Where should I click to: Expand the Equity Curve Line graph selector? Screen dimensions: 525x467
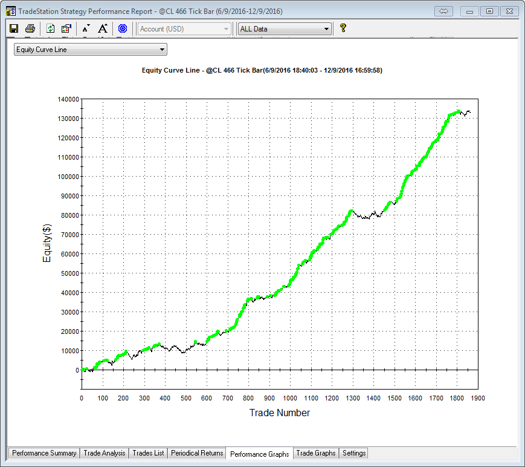[x=91, y=50]
